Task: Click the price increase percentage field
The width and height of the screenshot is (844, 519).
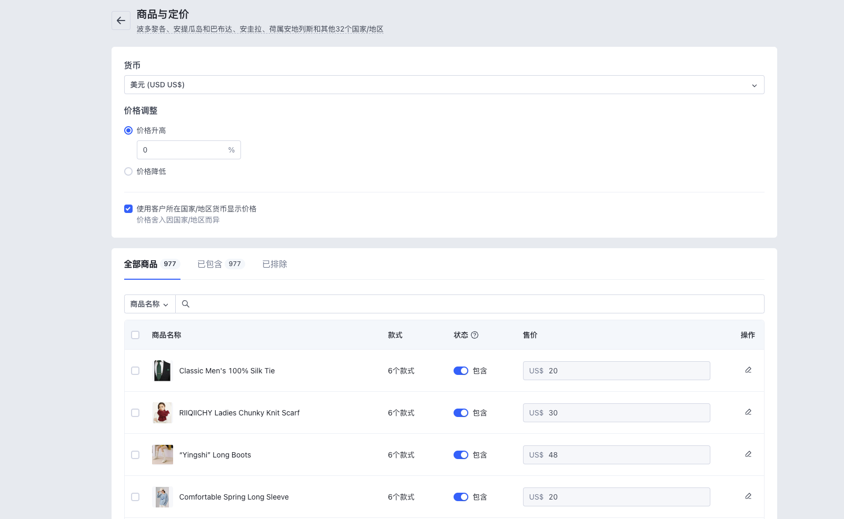Action: coord(182,150)
